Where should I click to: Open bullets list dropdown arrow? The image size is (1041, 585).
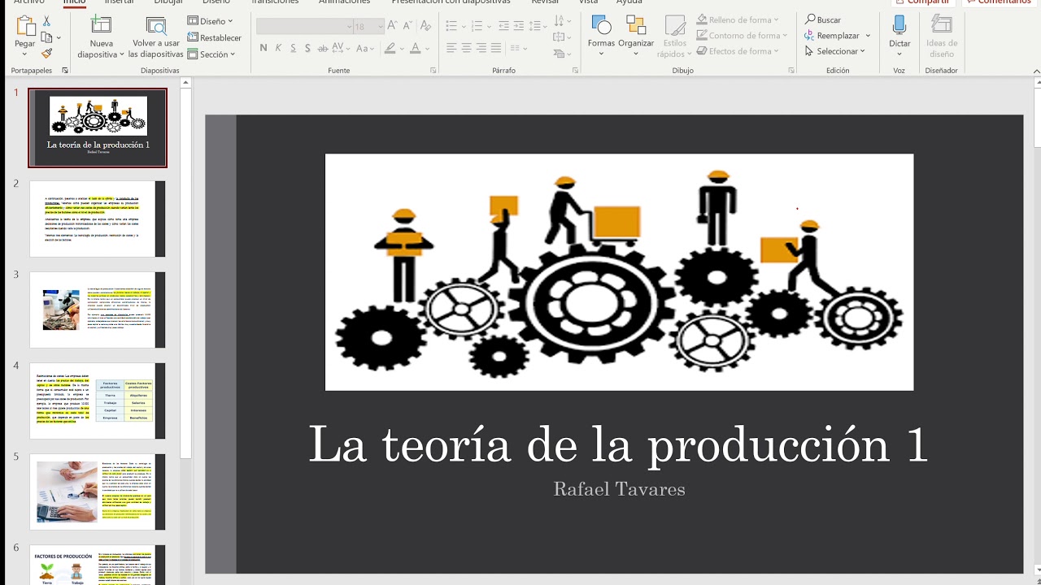[x=463, y=27]
